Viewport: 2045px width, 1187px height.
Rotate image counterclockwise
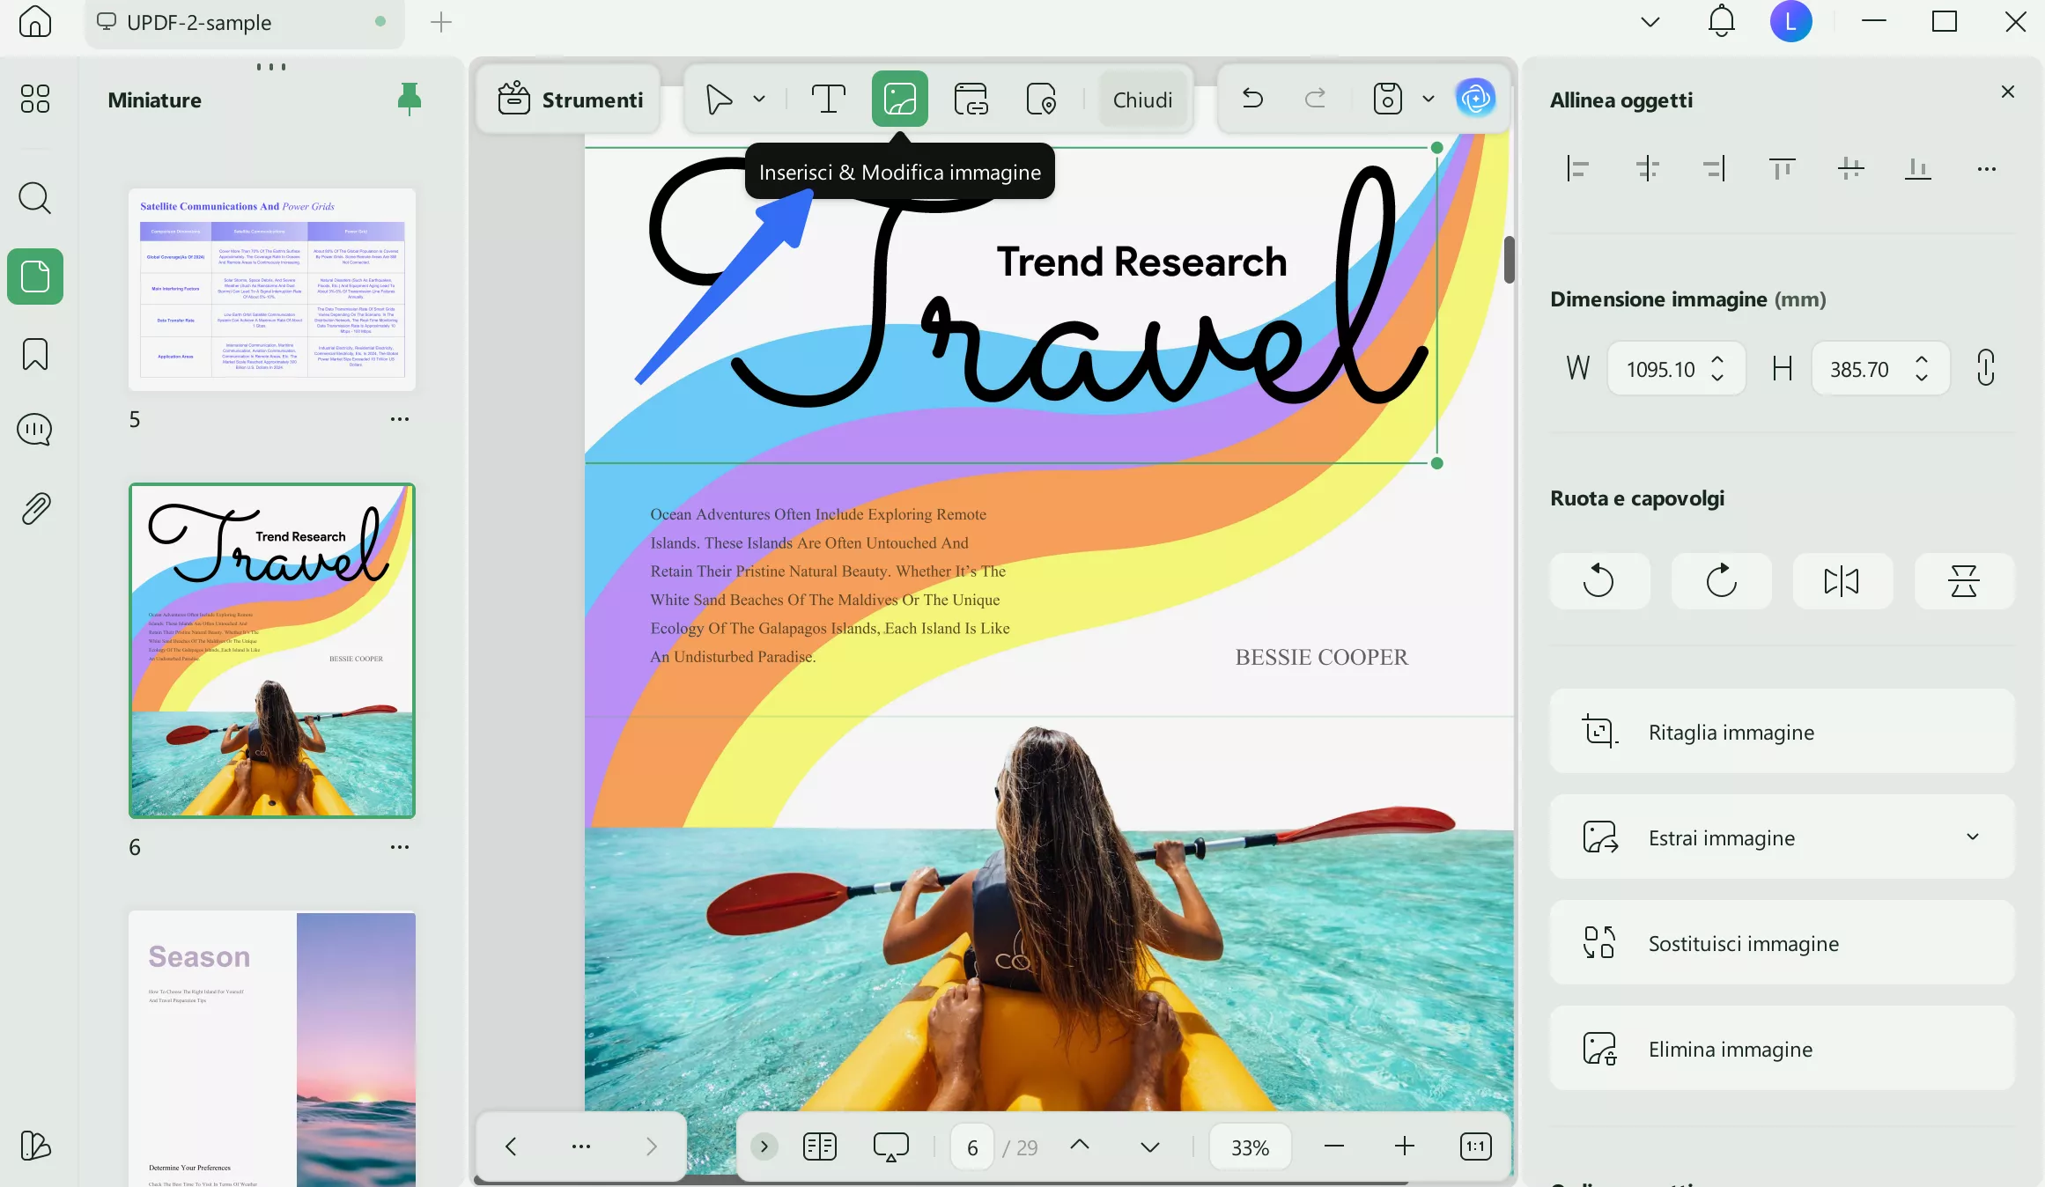1598,581
